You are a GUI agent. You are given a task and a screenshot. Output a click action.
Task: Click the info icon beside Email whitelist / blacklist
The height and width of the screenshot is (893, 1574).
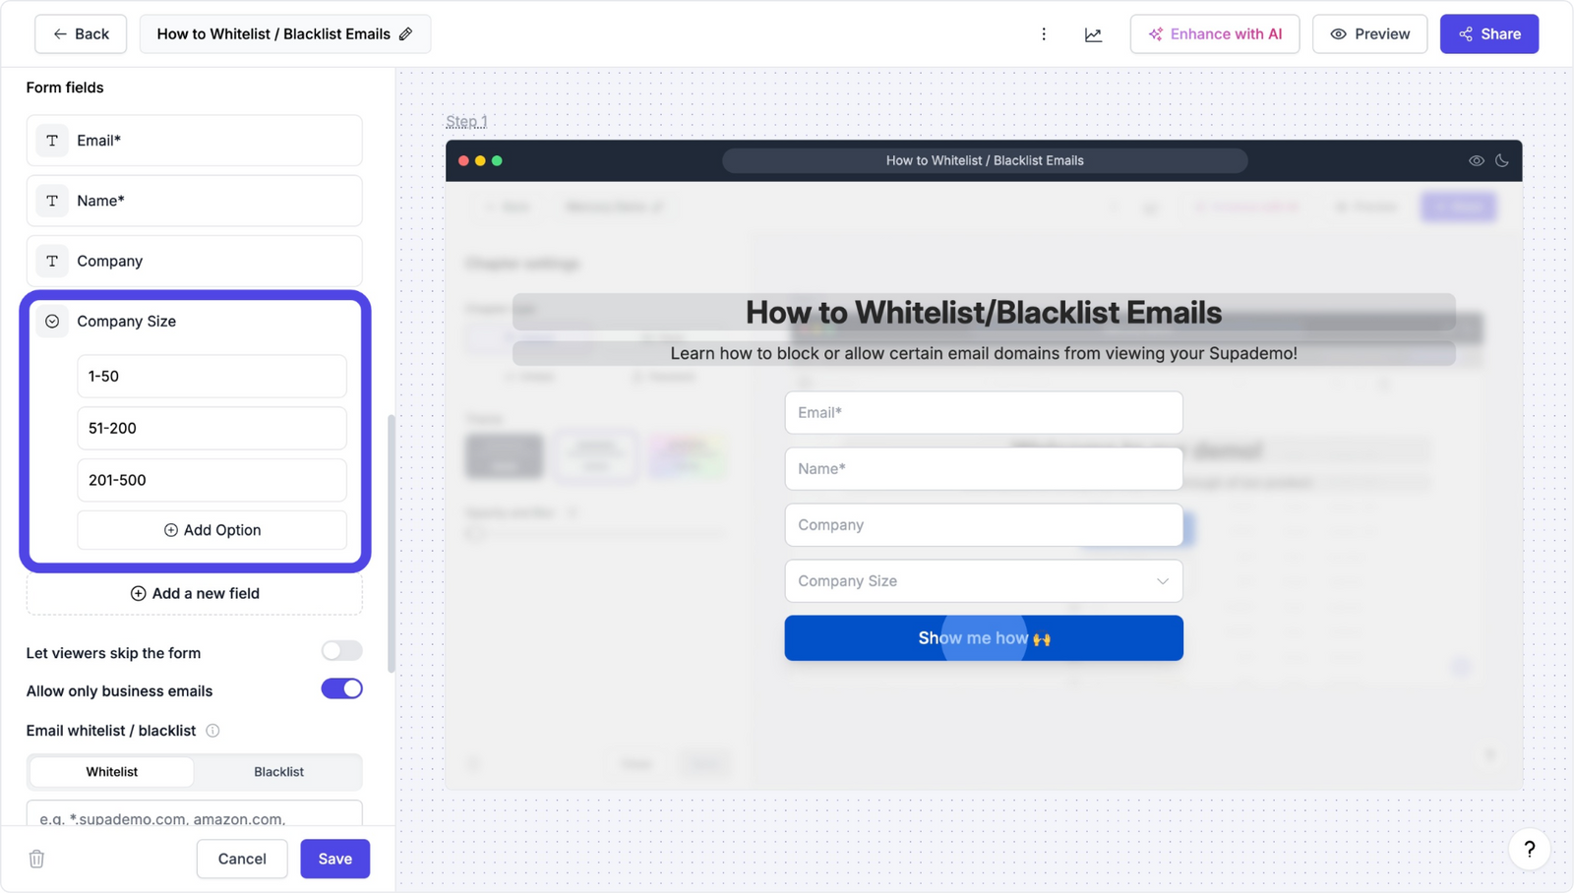pyautogui.click(x=212, y=731)
